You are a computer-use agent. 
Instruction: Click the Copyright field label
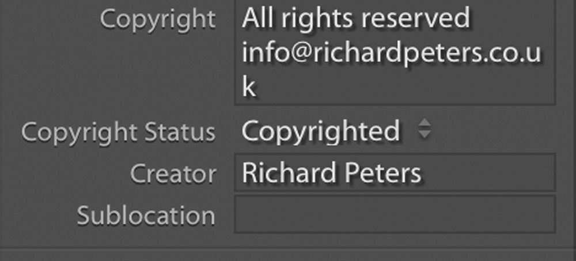(158, 20)
